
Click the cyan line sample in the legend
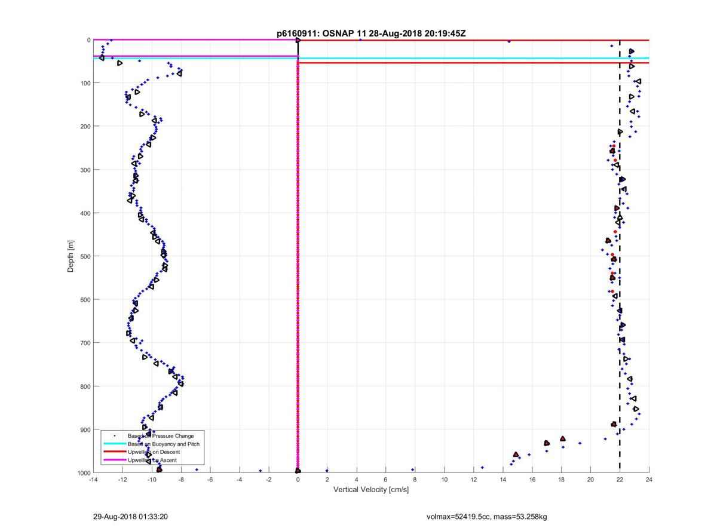114,444
